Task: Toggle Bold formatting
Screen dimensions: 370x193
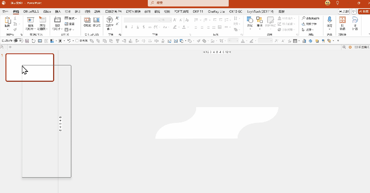Action: [x=126, y=27]
